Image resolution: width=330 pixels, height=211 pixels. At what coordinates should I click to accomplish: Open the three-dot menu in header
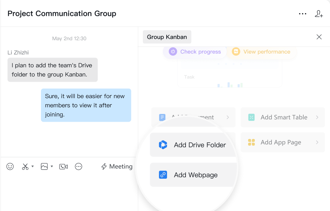tap(303, 14)
